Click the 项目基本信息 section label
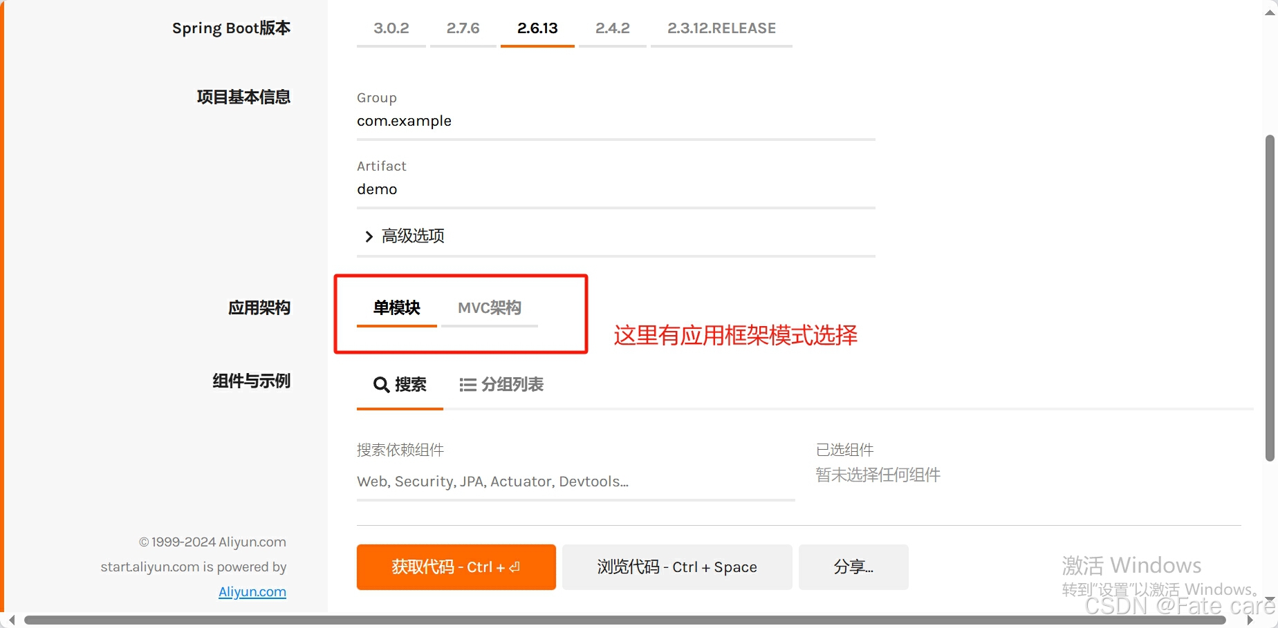1278x628 pixels. [243, 97]
